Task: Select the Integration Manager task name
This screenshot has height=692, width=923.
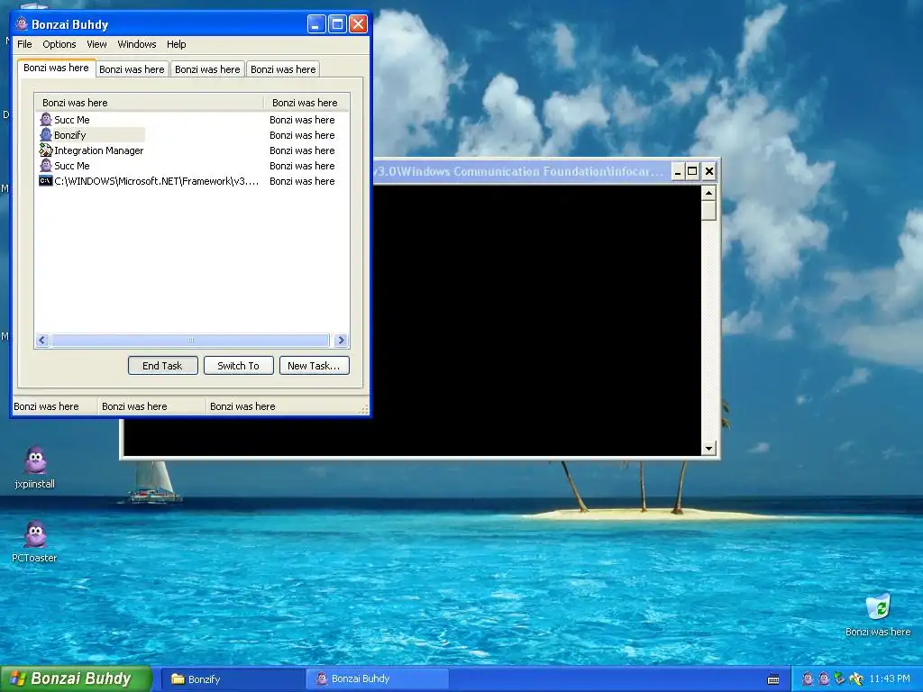Action: point(99,150)
